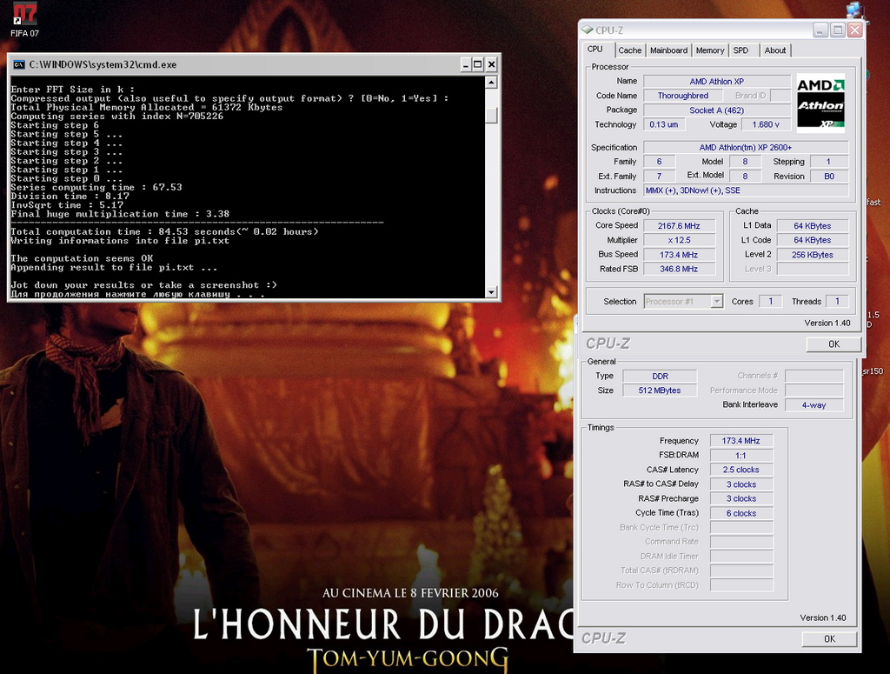Click the AMD Athlon XP logo
This screenshot has height=674, width=890.
(x=820, y=103)
